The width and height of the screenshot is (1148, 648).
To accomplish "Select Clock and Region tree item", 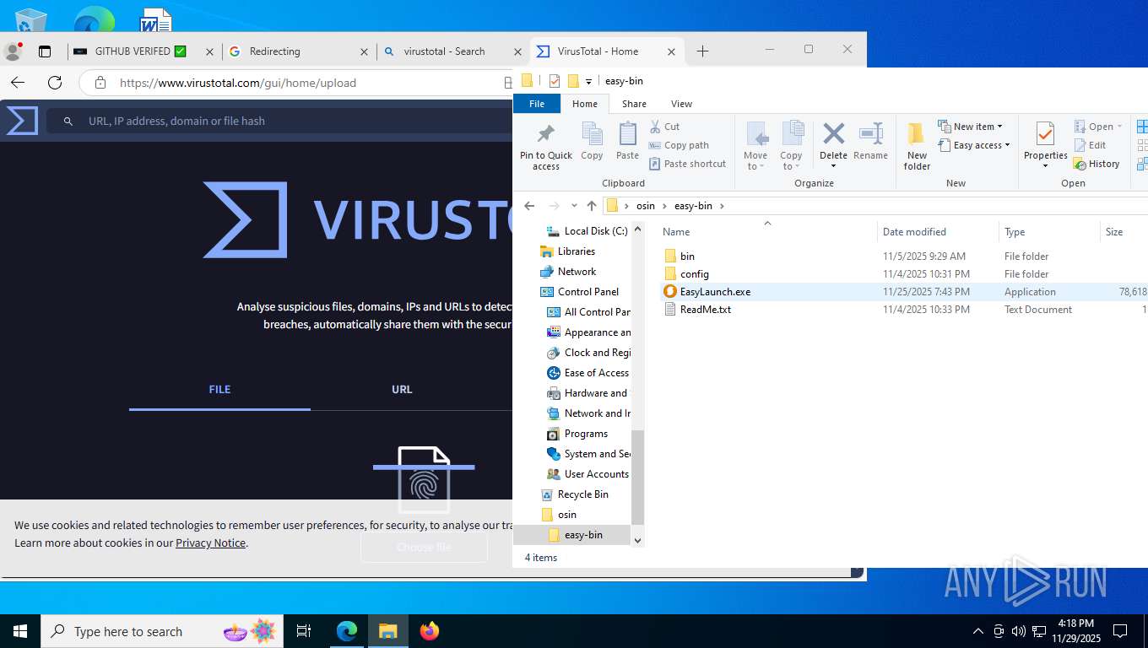I will tap(597, 353).
